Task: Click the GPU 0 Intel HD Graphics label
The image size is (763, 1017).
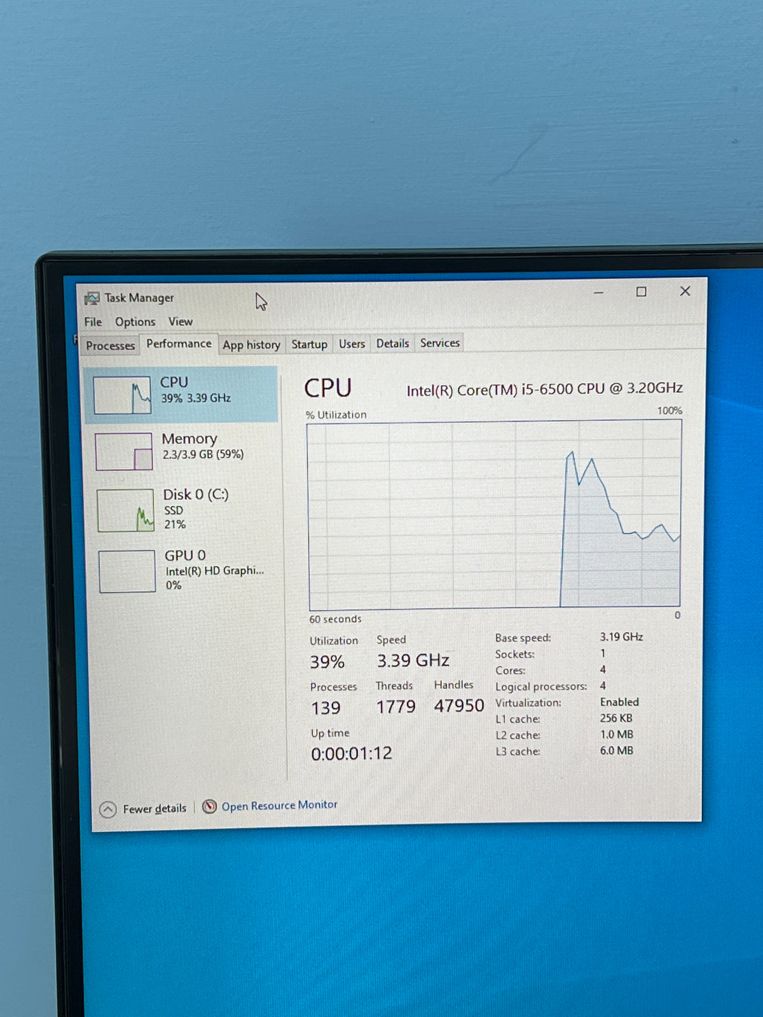Action: [x=214, y=570]
